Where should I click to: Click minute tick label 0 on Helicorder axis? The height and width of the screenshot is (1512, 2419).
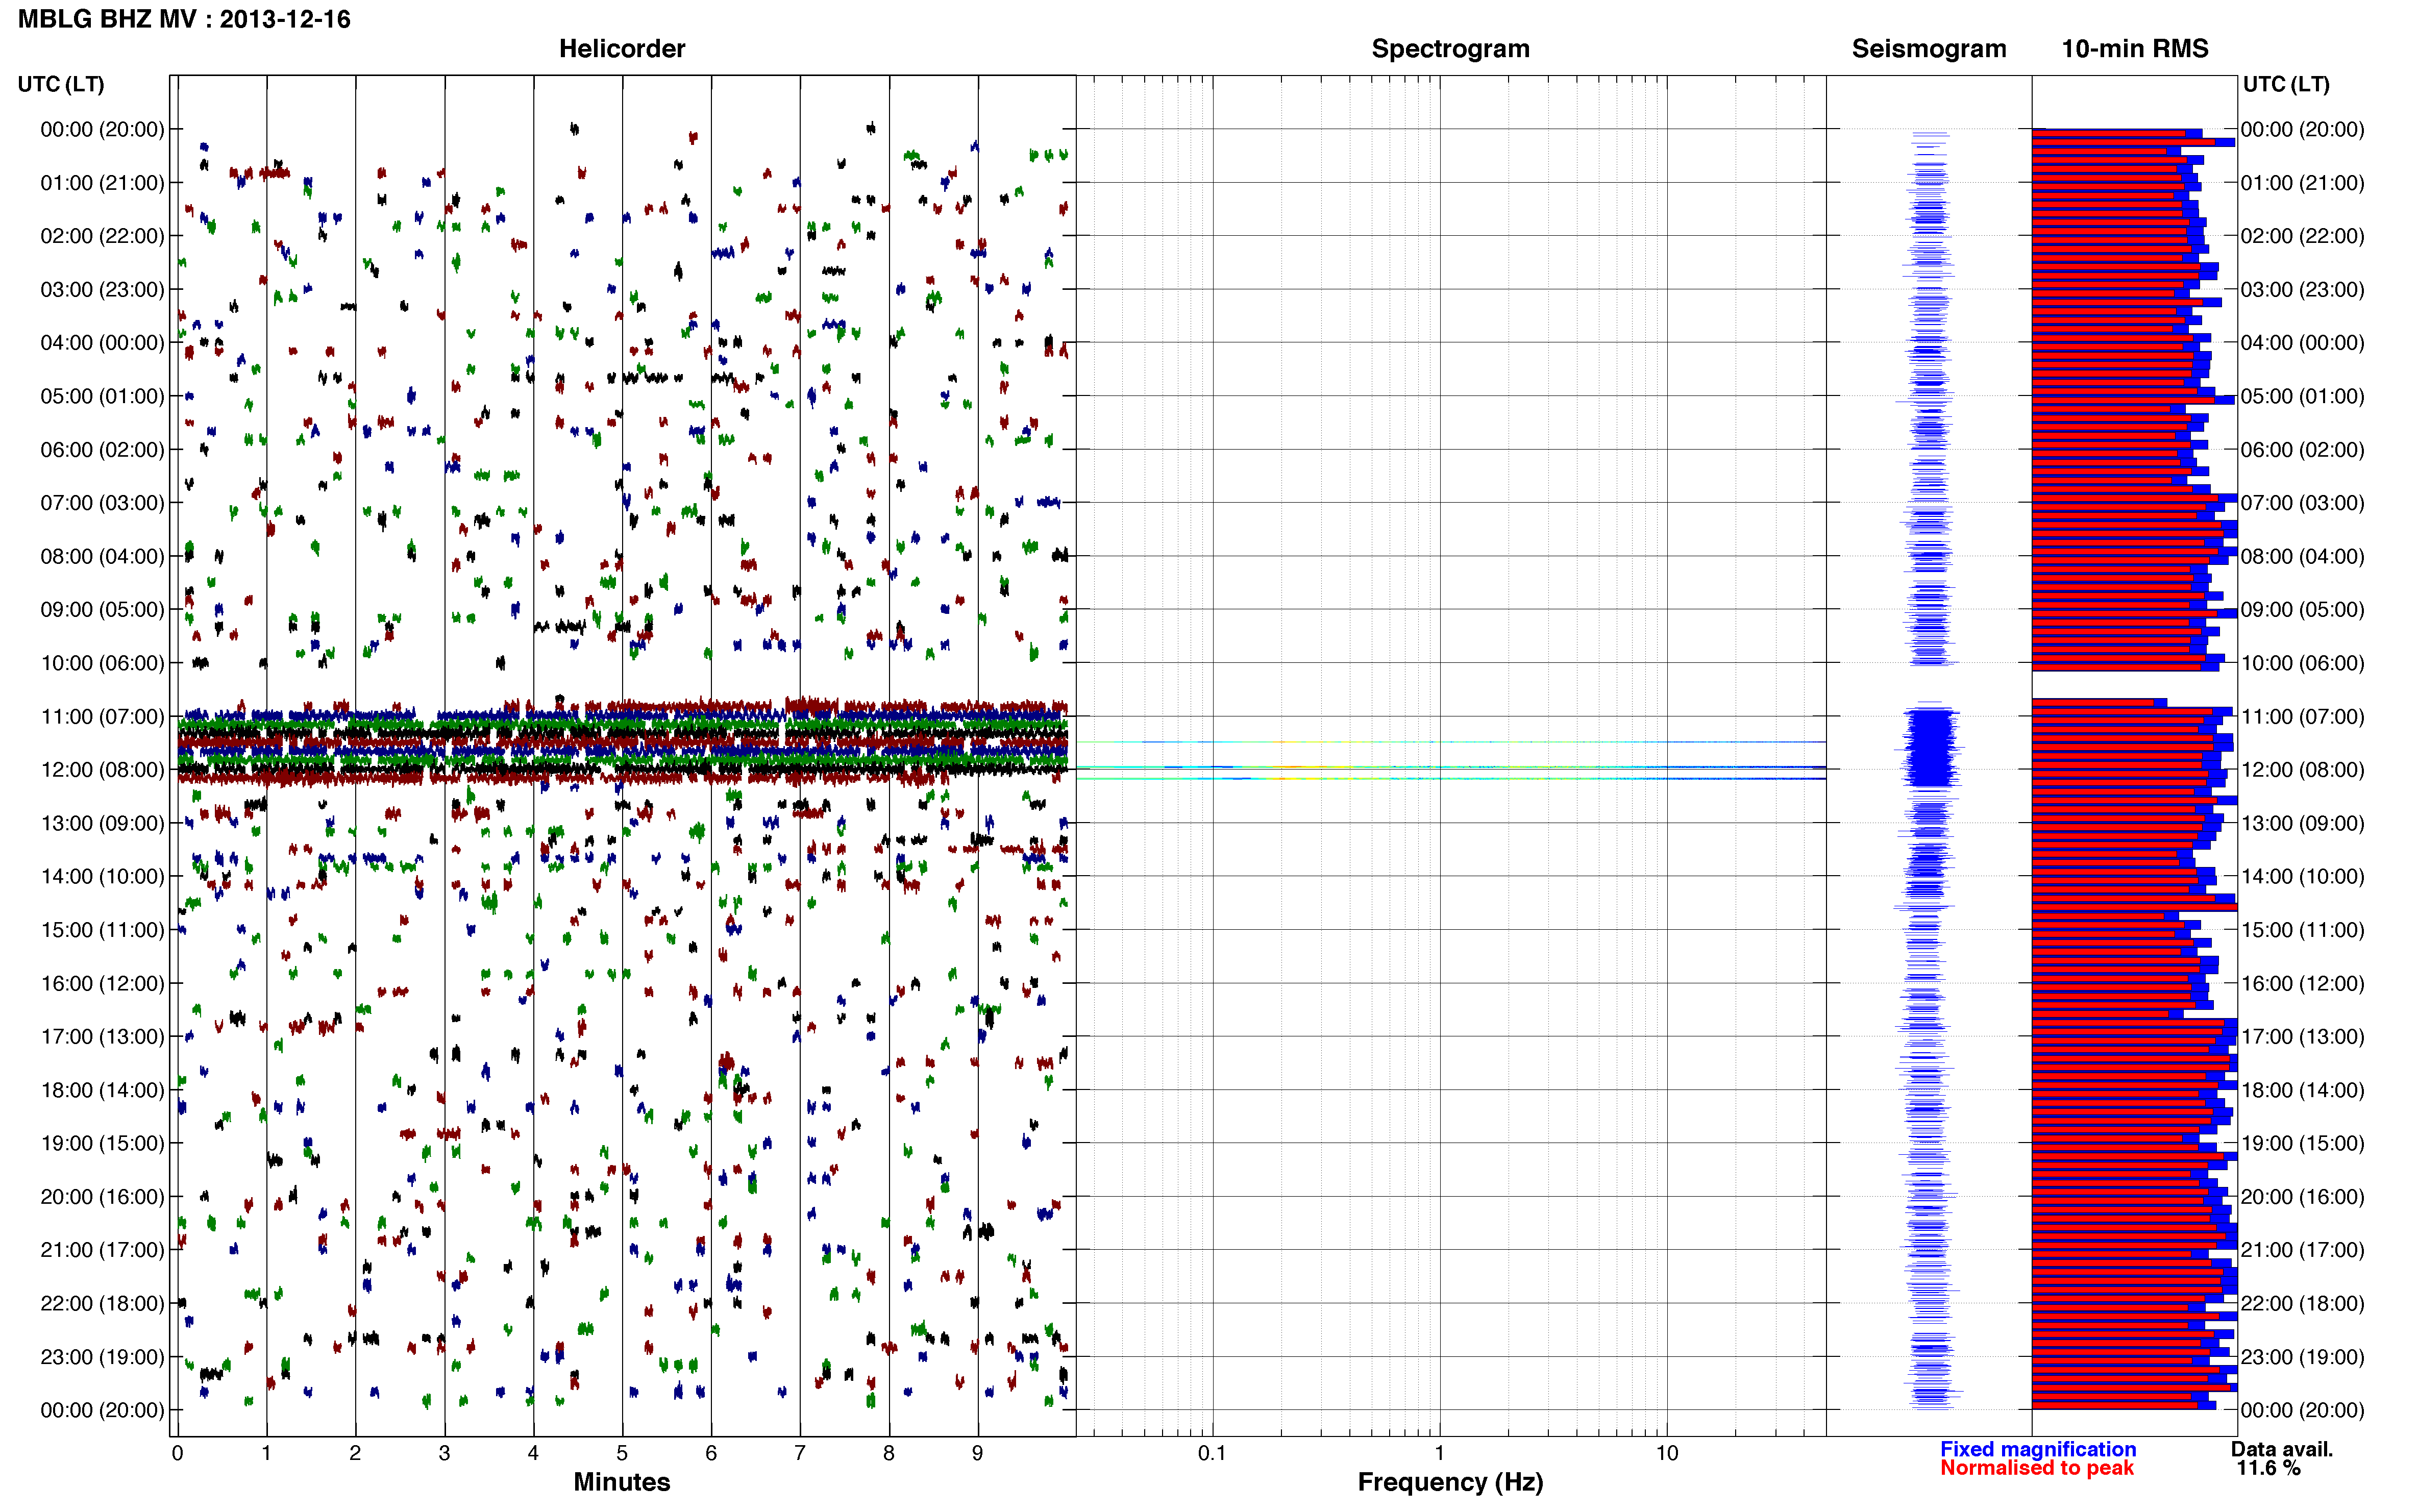177,1453
